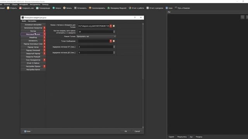Open the Отчеты menu
Viewport: 248px width, 139px height.
point(7,5)
